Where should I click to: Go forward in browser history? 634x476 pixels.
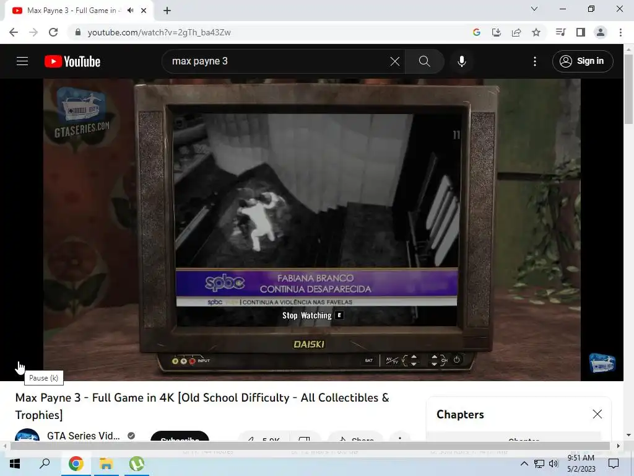pos(33,32)
